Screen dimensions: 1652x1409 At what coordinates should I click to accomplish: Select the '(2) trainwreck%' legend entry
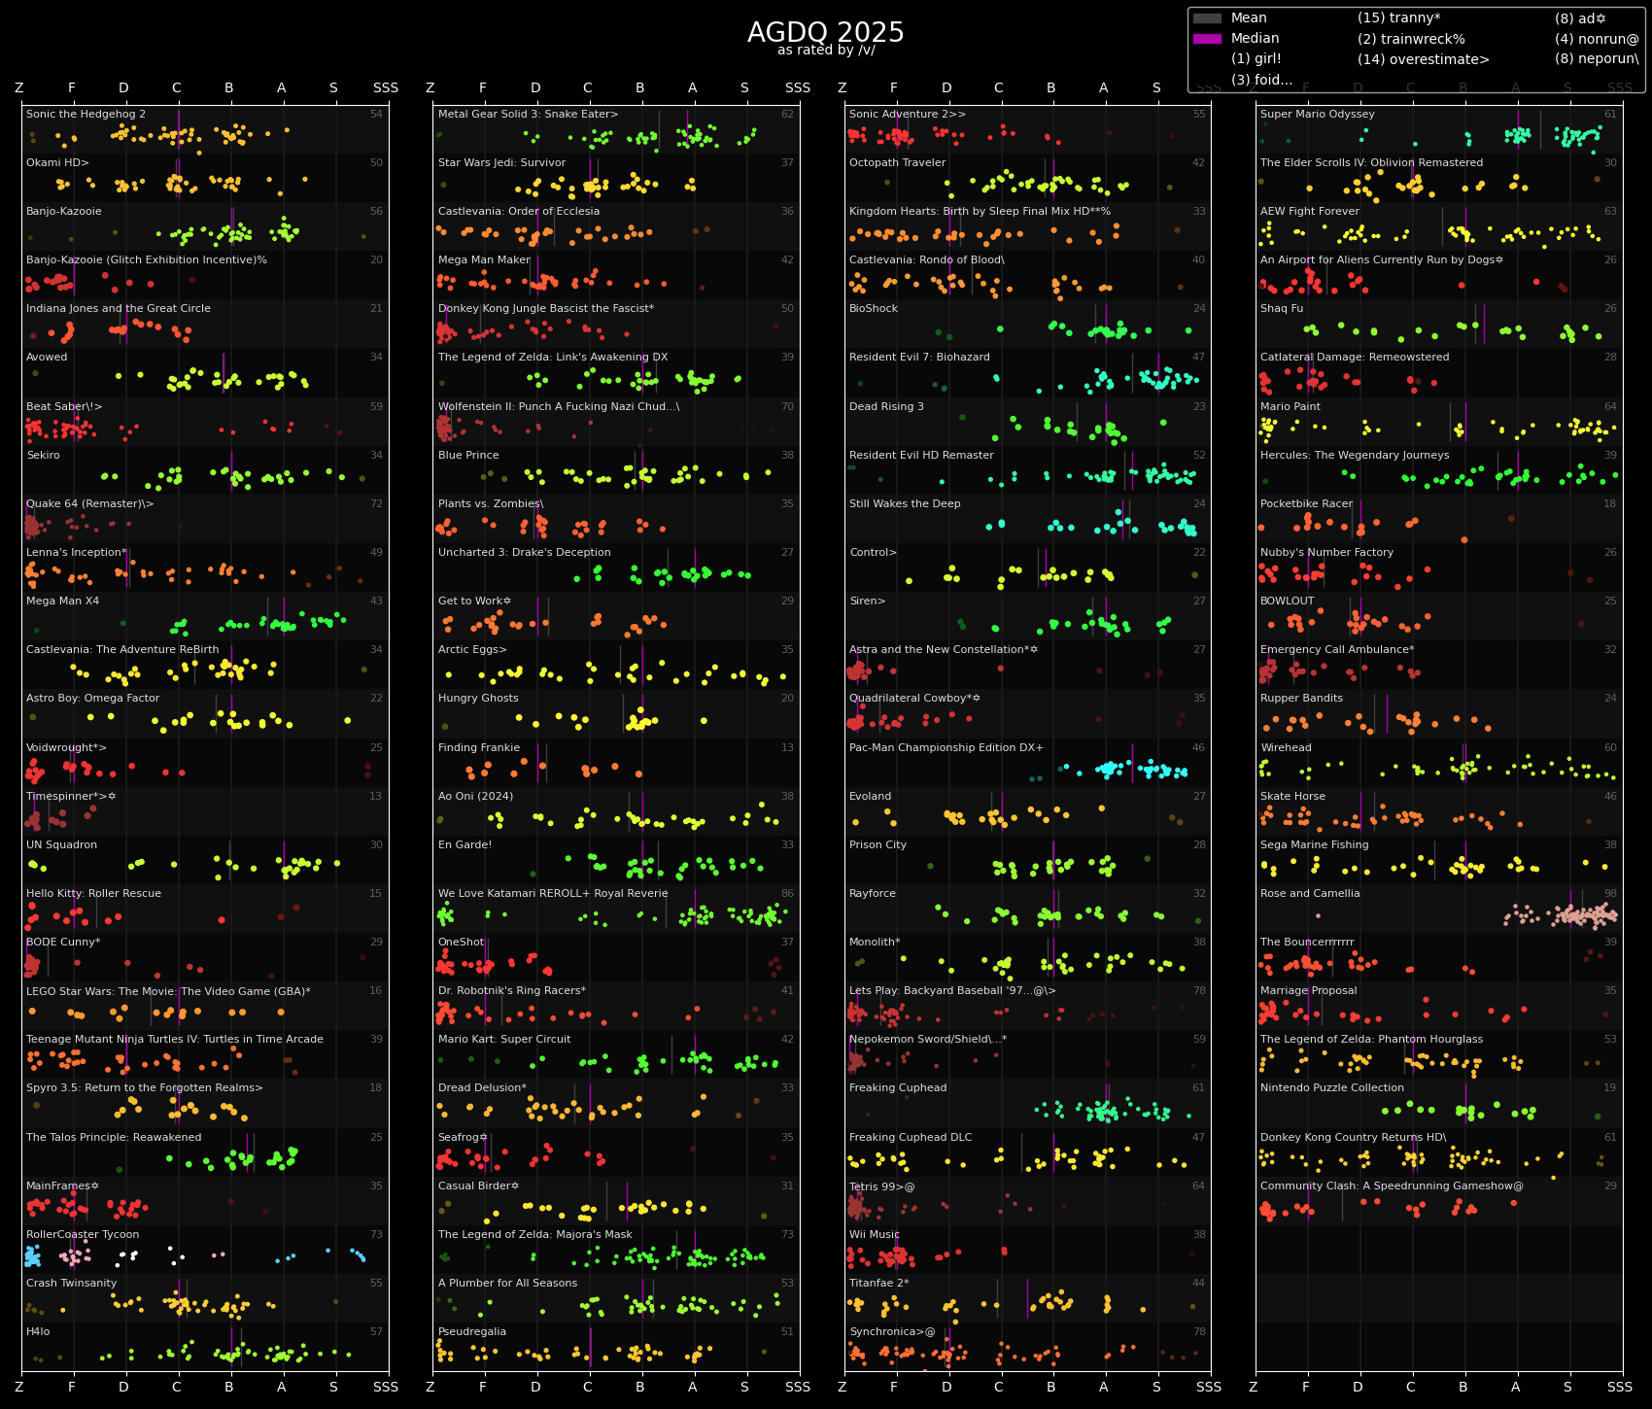click(1411, 39)
